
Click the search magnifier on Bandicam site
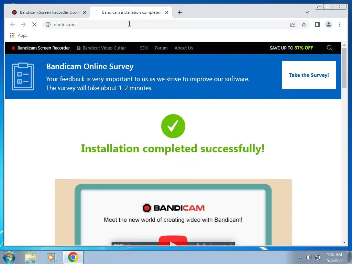(x=329, y=48)
